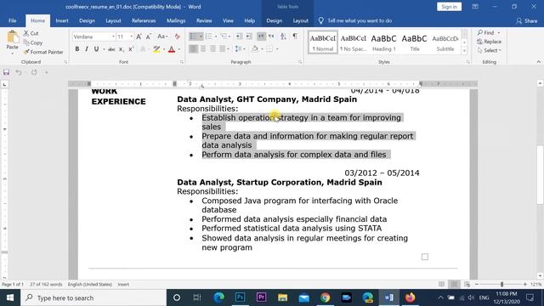
Task: Apply the text highlight color
Action: click(x=156, y=49)
